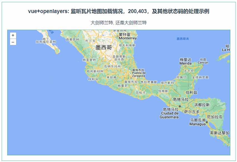Click the 萨尔瓦多 country label
Screen dimensions: 237x162
[192, 112]
